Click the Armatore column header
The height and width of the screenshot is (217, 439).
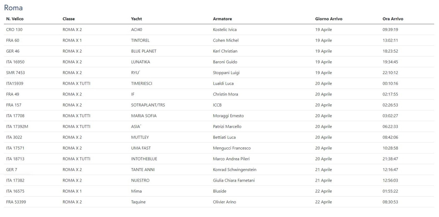point(222,19)
